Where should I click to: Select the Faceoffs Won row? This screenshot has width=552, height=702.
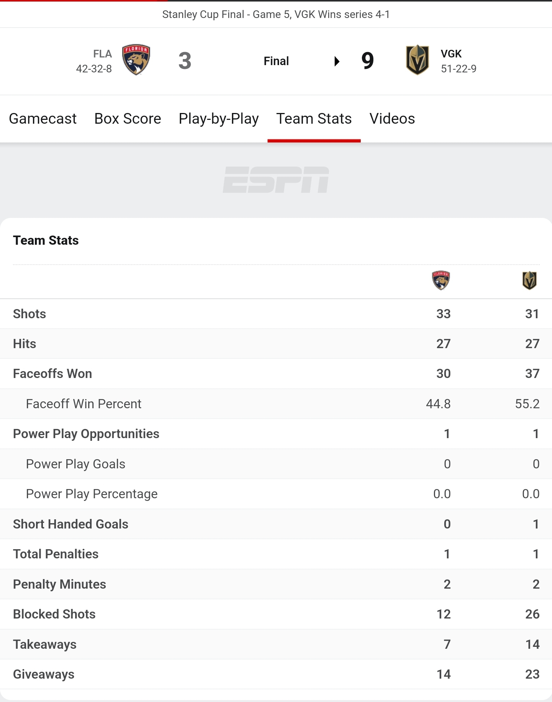pyautogui.click(x=276, y=373)
